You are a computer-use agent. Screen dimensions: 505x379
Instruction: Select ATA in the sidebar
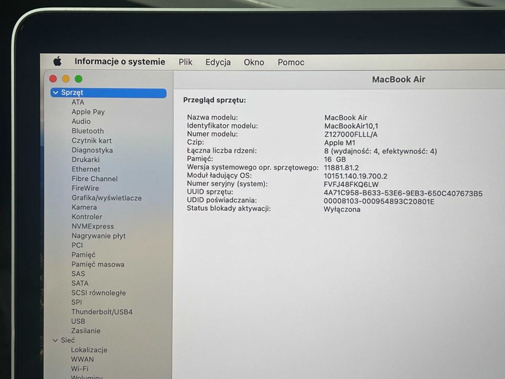(x=78, y=102)
